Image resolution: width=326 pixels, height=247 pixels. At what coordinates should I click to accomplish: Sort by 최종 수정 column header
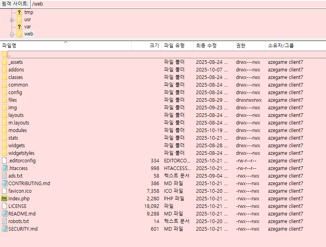(x=206, y=45)
